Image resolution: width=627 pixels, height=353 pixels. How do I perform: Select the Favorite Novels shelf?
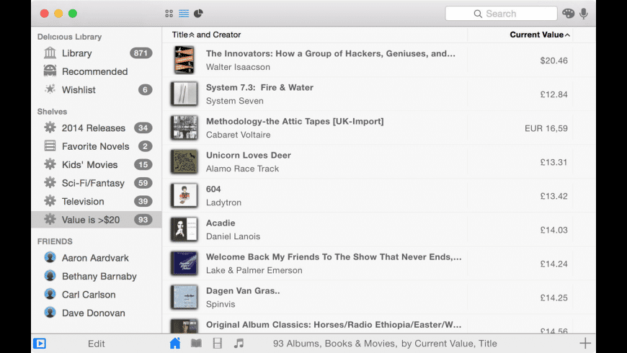click(97, 146)
